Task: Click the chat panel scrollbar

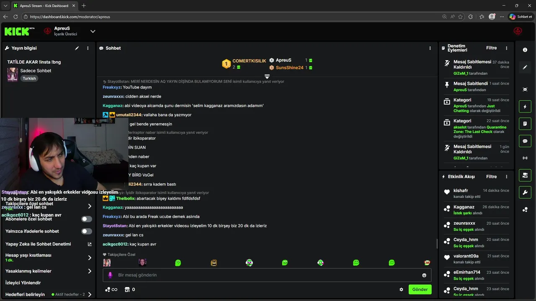Action: [436, 243]
